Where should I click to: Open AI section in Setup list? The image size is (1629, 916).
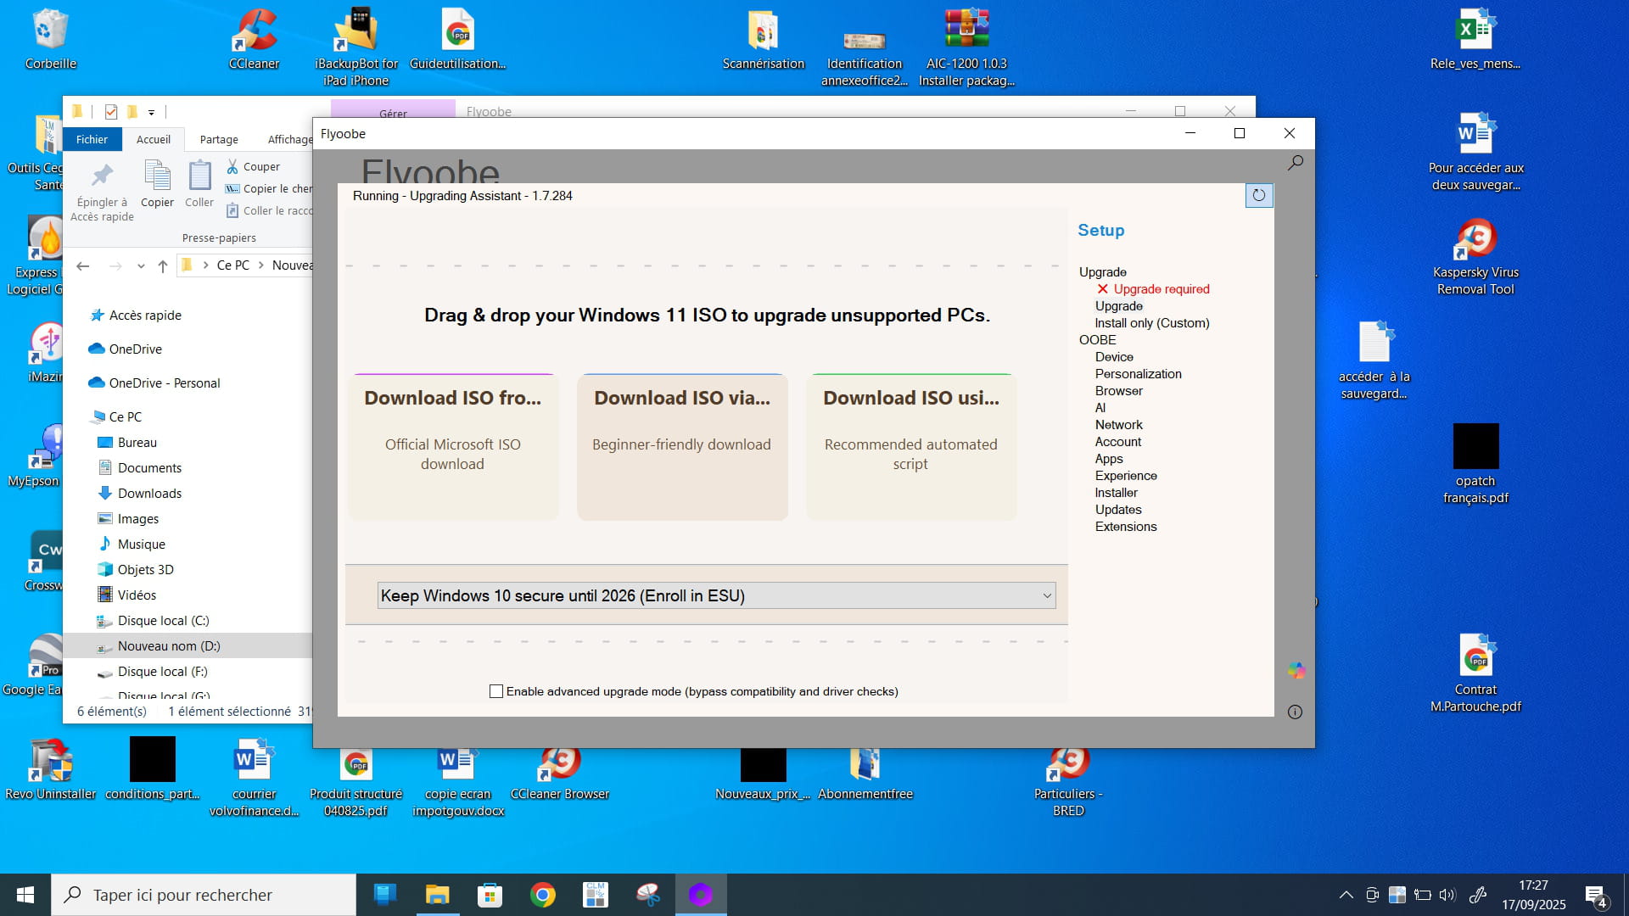(1100, 408)
